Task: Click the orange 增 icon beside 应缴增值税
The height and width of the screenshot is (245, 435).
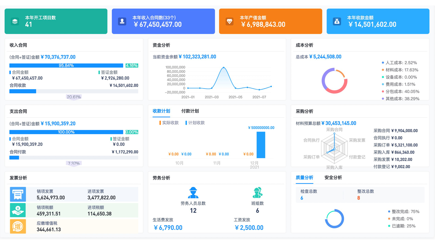Action: pyautogui.click(x=18, y=226)
